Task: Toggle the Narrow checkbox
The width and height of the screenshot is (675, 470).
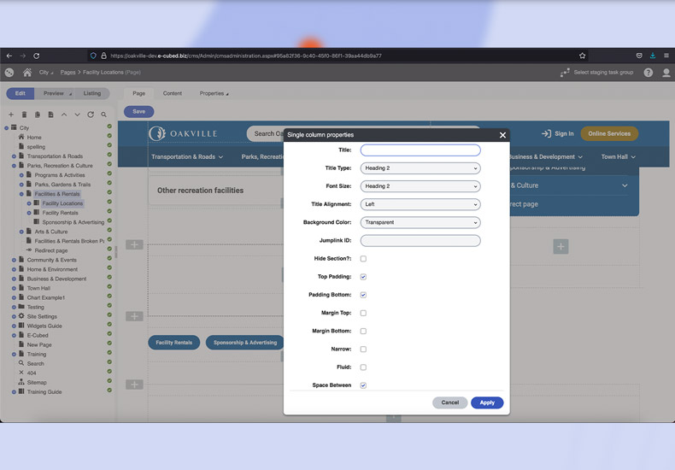Action: (363, 350)
